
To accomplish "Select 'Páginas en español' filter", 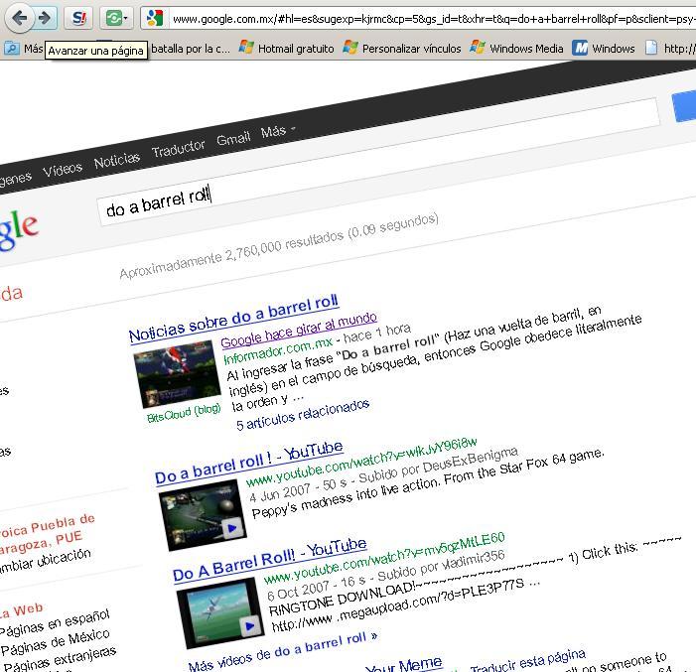I will 55,621.
